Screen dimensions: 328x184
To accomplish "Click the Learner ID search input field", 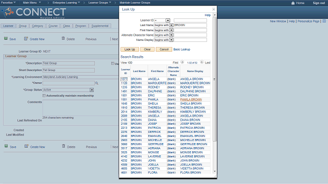I will [x=190, y=20].
